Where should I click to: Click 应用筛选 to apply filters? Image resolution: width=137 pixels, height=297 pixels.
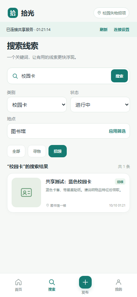117,131
